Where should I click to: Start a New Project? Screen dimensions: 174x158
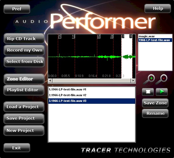click(24, 130)
